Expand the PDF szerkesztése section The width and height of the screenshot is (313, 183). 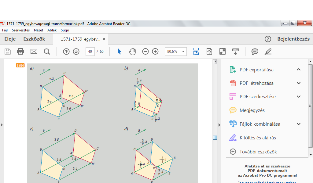[x=299, y=97]
